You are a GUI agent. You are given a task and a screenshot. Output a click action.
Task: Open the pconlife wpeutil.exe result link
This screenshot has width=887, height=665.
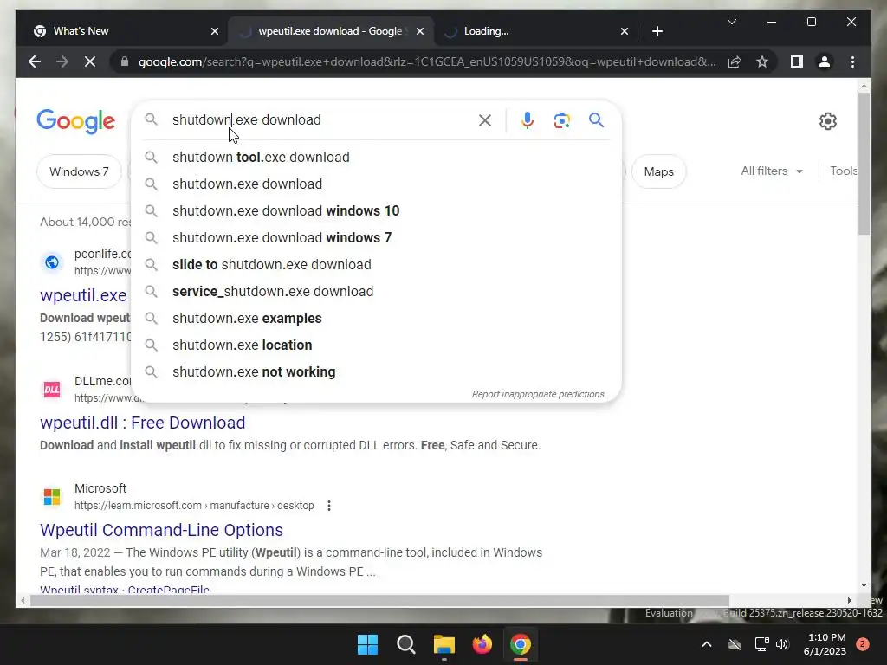click(83, 295)
